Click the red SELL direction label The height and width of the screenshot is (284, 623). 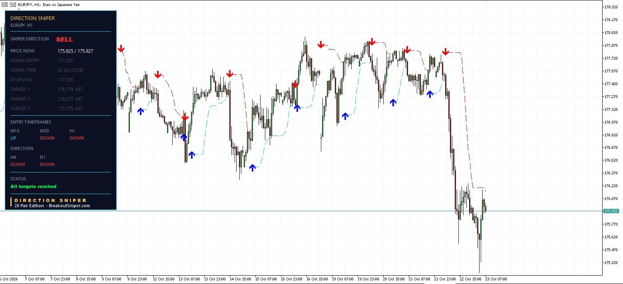tap(64, 39)
